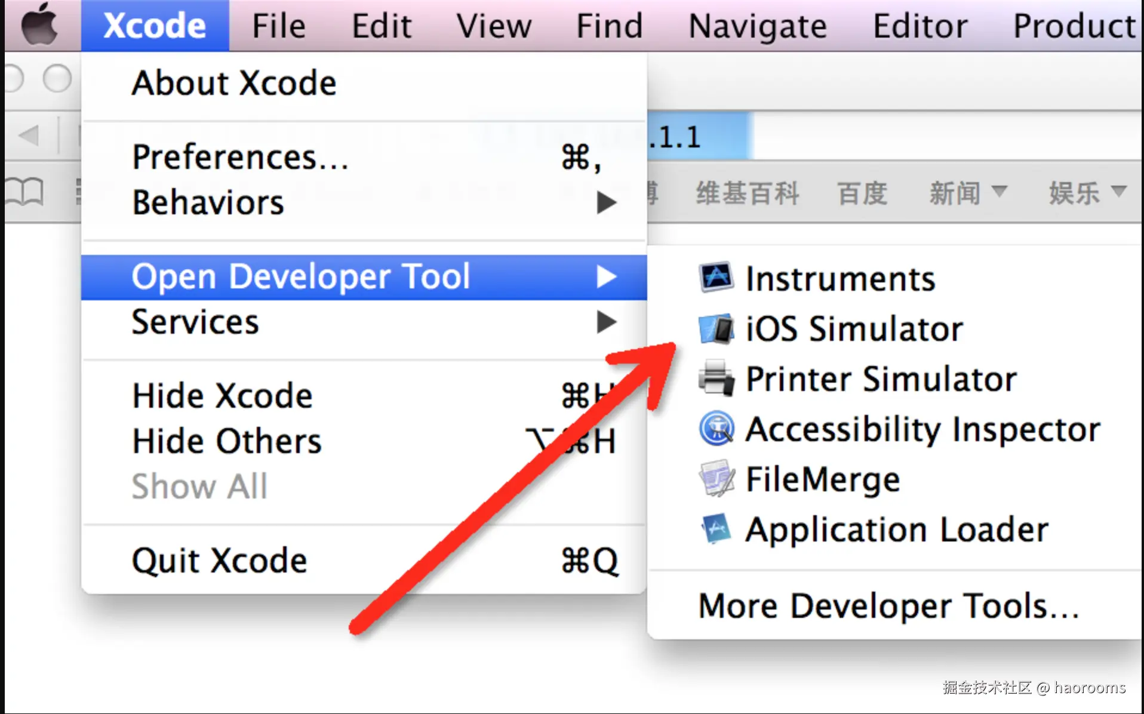Click the Printer Simulator printer icon
This screenshot has height=714, width=1144.
point(716,378)
